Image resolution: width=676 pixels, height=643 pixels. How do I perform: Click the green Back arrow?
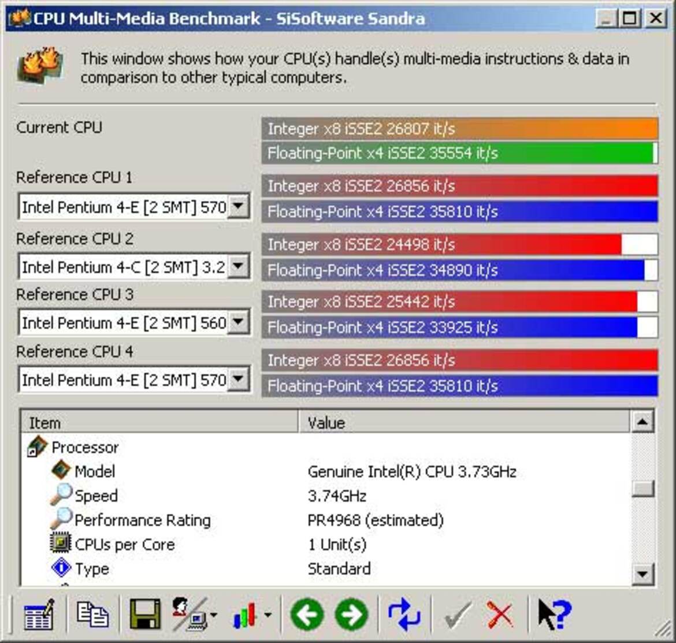(307, 614)
